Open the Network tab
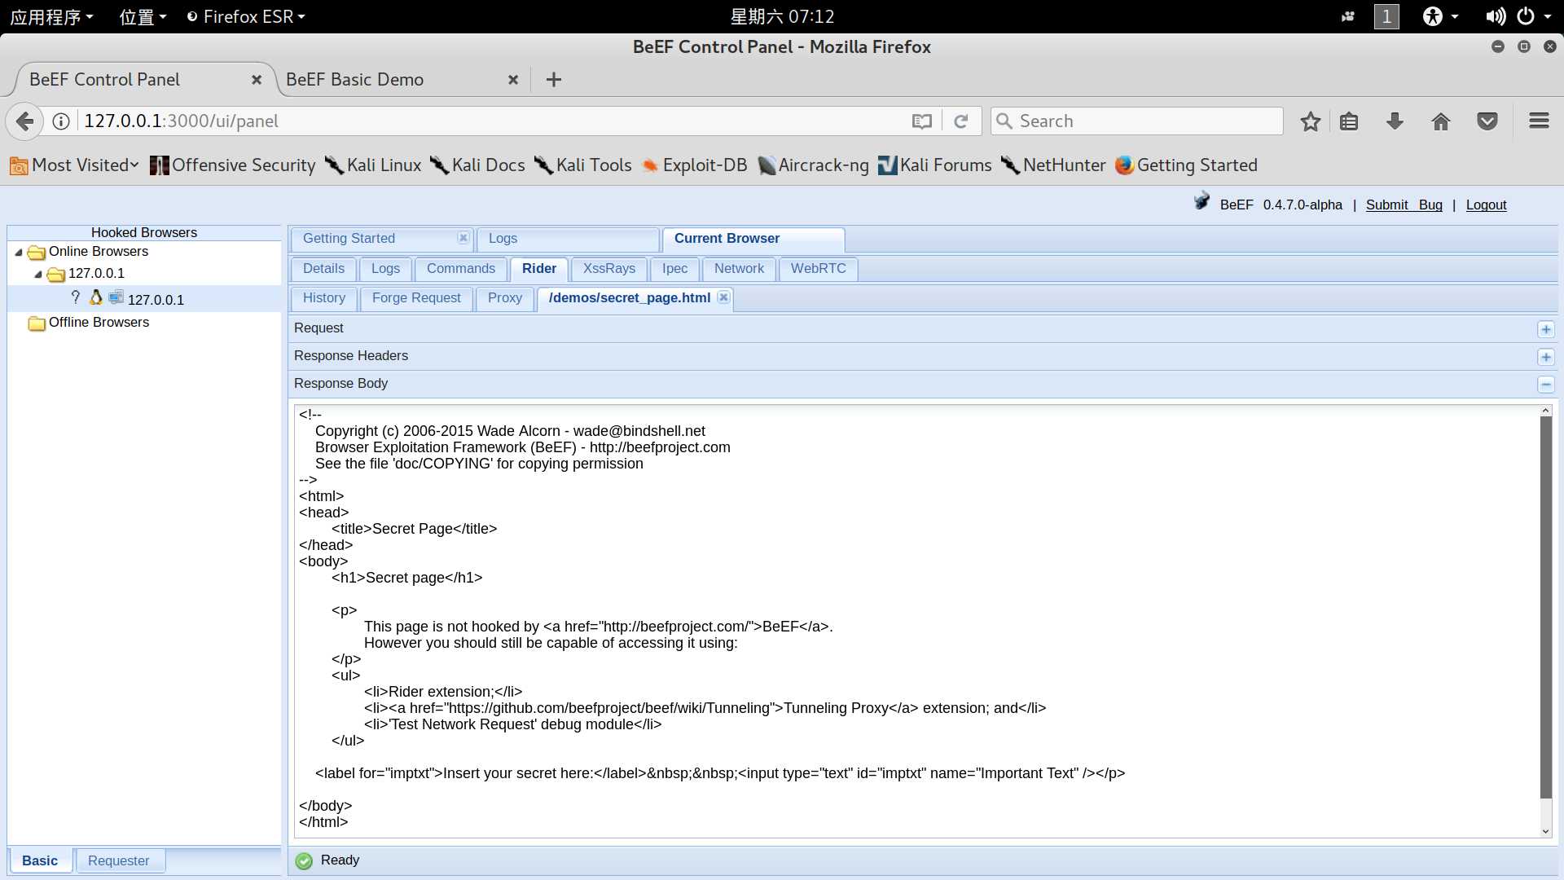The width and height of the screenshot is (1564, 880). (739, 269)
